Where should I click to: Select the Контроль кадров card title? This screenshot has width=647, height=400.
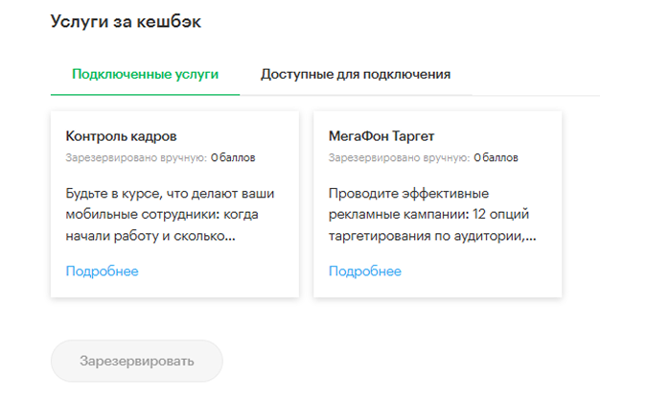pos(121,136)
